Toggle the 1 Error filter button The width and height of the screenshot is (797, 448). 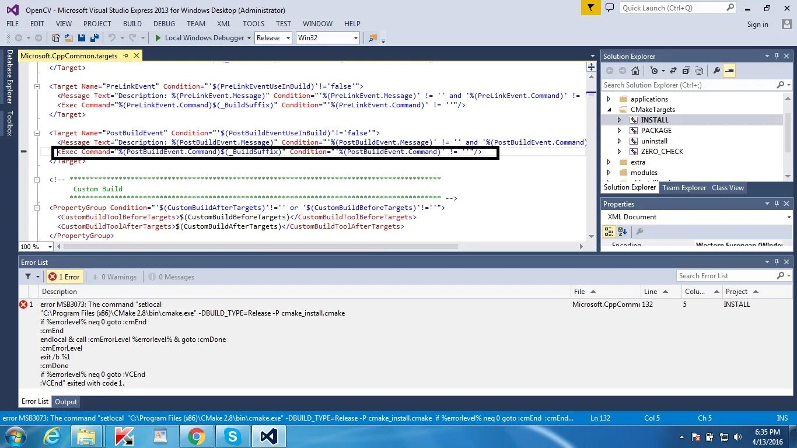(65, 276)
